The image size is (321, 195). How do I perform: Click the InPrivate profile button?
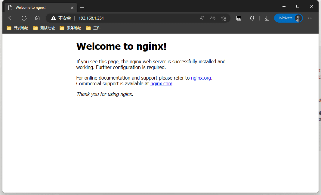point(289,18)
